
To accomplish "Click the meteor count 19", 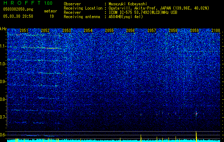I will click(x=52, y=16).
